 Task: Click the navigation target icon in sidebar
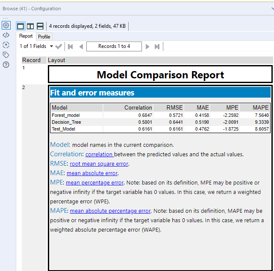[x=6, y=45]
